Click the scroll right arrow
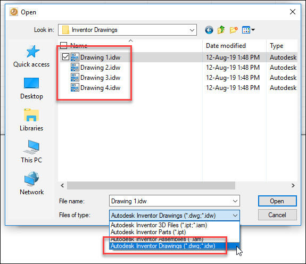This screenshot has height=264, width=306. coord(293,185)
